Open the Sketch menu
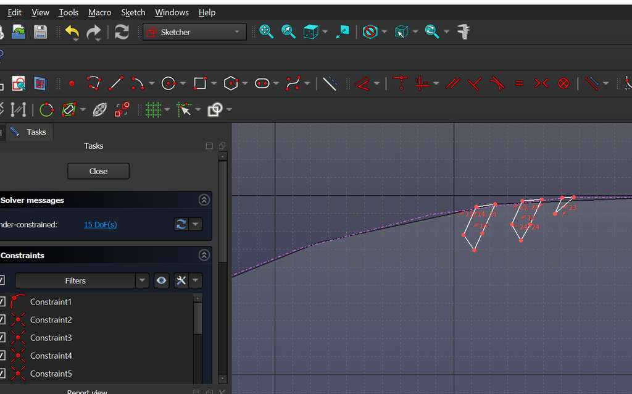Screen dimensions: 632x394 tap(133, 12)
